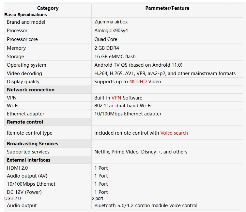Click the red 4K UHD link

tap(138, 82)
